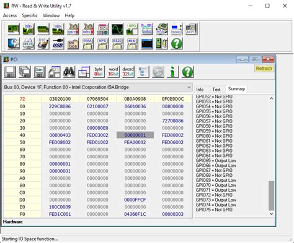Screen dimensions: 294x243
Task: Open the Memory access tool
Action: tap(43, 29)
